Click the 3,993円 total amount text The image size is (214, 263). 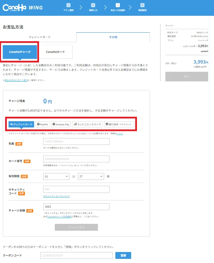pyautogui.click(x=201, y=62)
